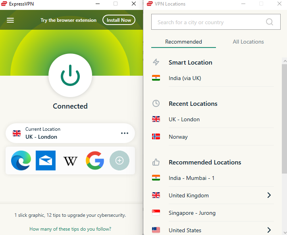The width and height of the screenshot is (287, 235).
Task: Open the three-dot menu beside current location
Action: point(125,133)
